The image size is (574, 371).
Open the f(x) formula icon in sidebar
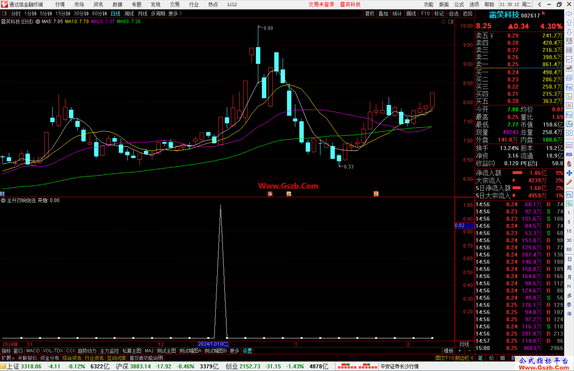coord(569,124)
